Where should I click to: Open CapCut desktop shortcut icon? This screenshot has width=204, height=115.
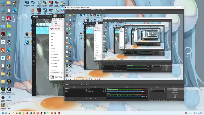9,90
